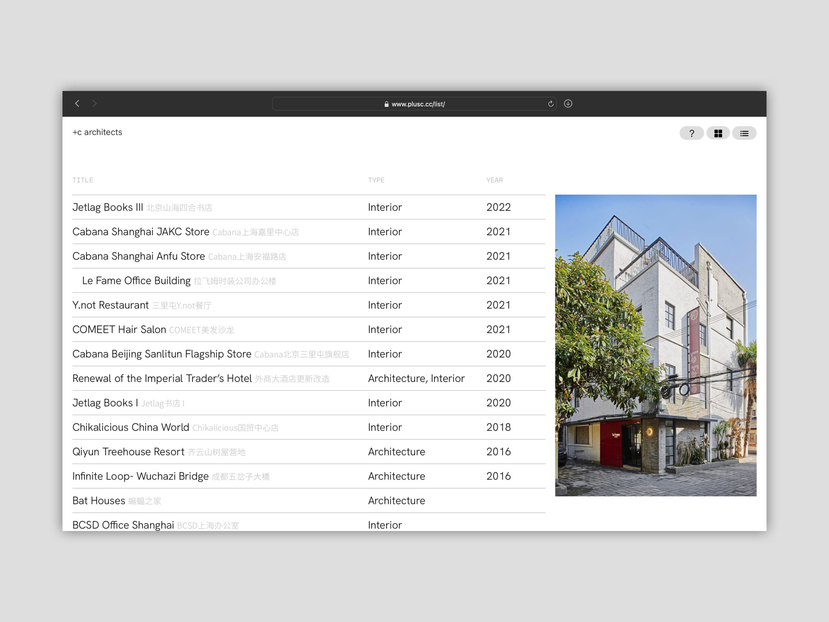Open the browser downloads icon

tap(568, 103)
